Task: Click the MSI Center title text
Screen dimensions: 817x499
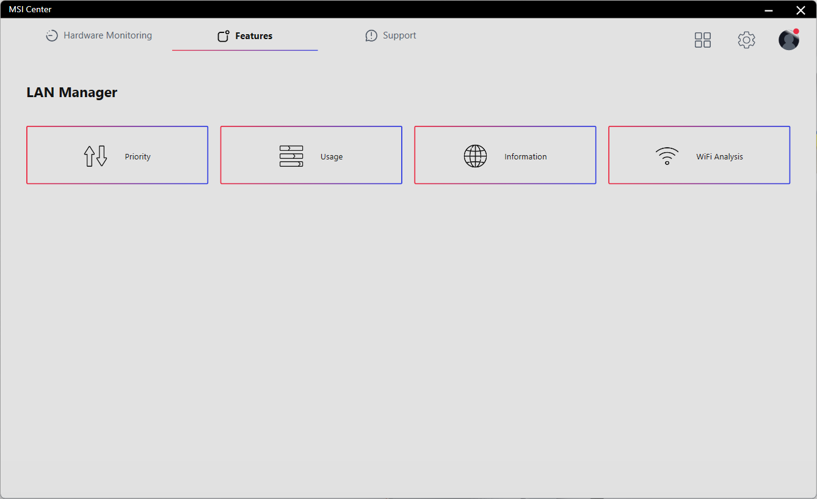Action: click(x=31, y=9)
